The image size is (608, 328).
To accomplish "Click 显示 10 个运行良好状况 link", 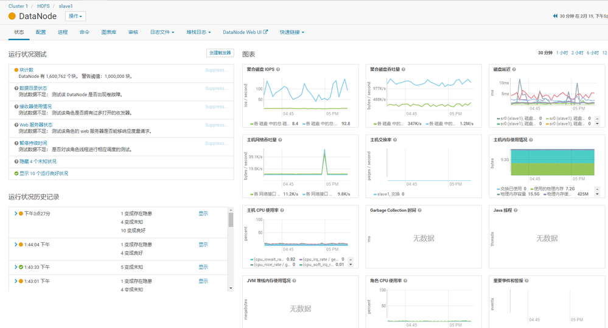I will pos(44,173).
